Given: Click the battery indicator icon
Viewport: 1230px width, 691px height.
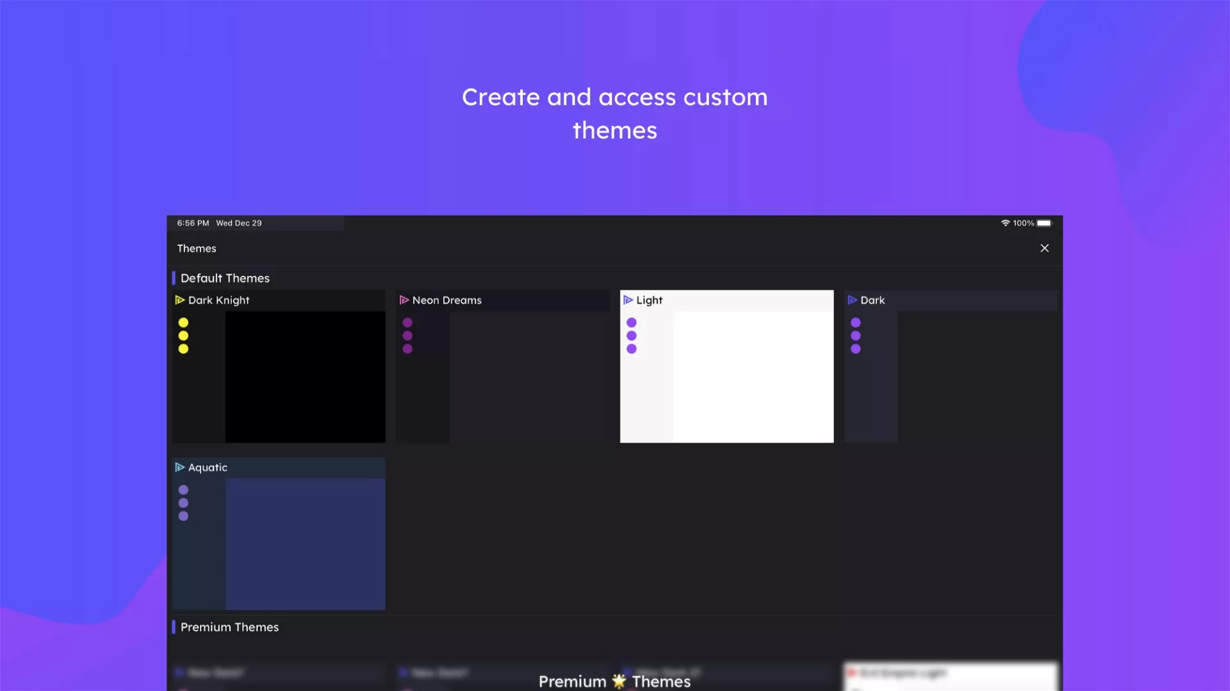Looking at the screenshot, I should (1044, 223).
